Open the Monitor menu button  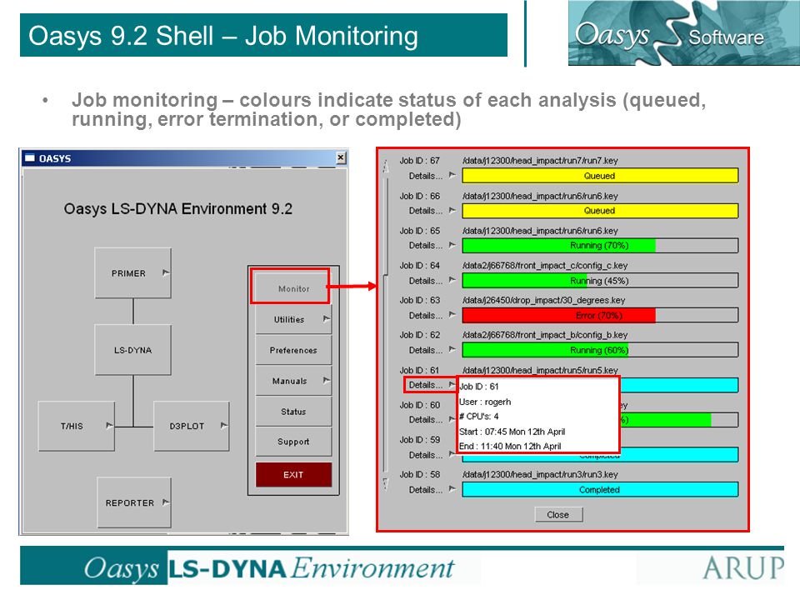click(x=293, y=288)
